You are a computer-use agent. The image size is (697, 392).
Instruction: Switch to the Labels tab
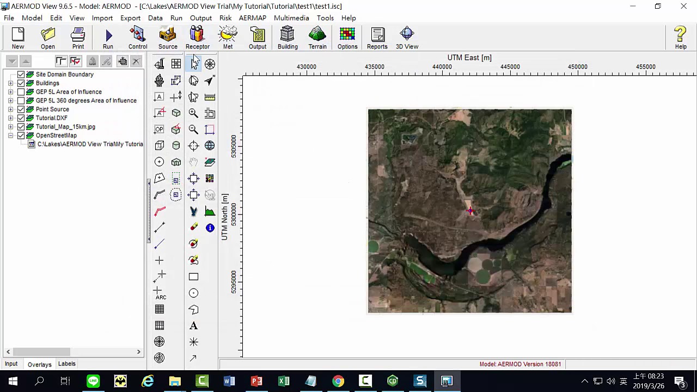[67, 364]
